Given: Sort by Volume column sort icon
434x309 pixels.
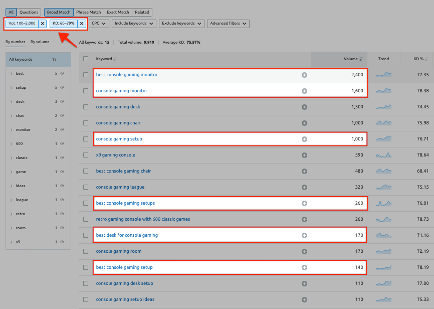Looking at the screenshot, I should point(361,59).
